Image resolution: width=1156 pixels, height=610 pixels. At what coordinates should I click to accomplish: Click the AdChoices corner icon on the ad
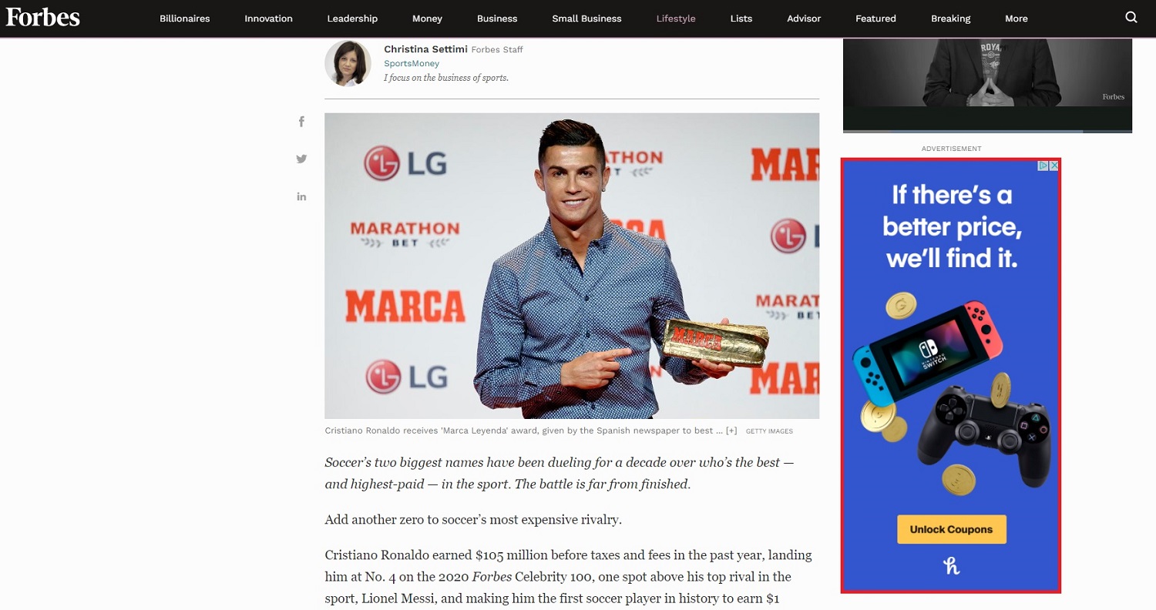coord(1042,166)
